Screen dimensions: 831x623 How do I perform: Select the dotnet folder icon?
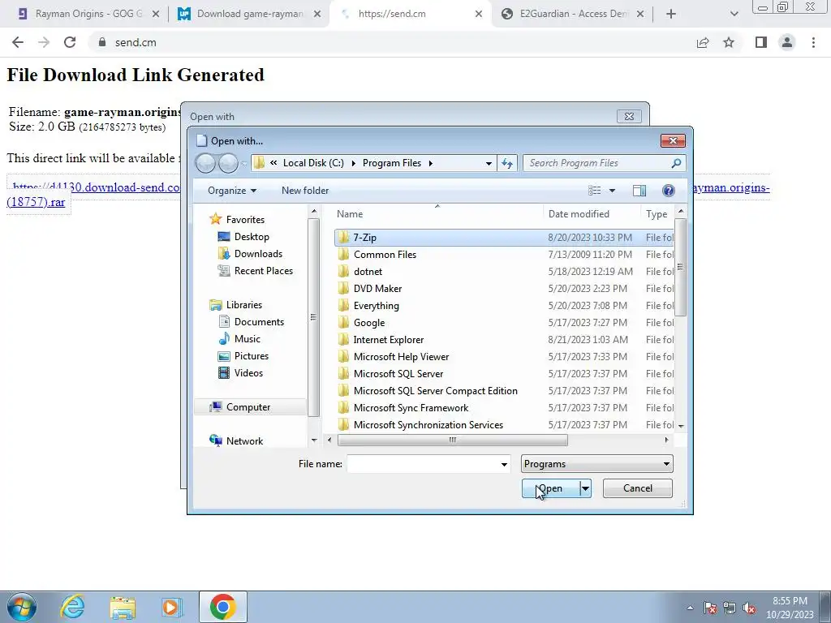pyautogui.click(x=344, y=271)
